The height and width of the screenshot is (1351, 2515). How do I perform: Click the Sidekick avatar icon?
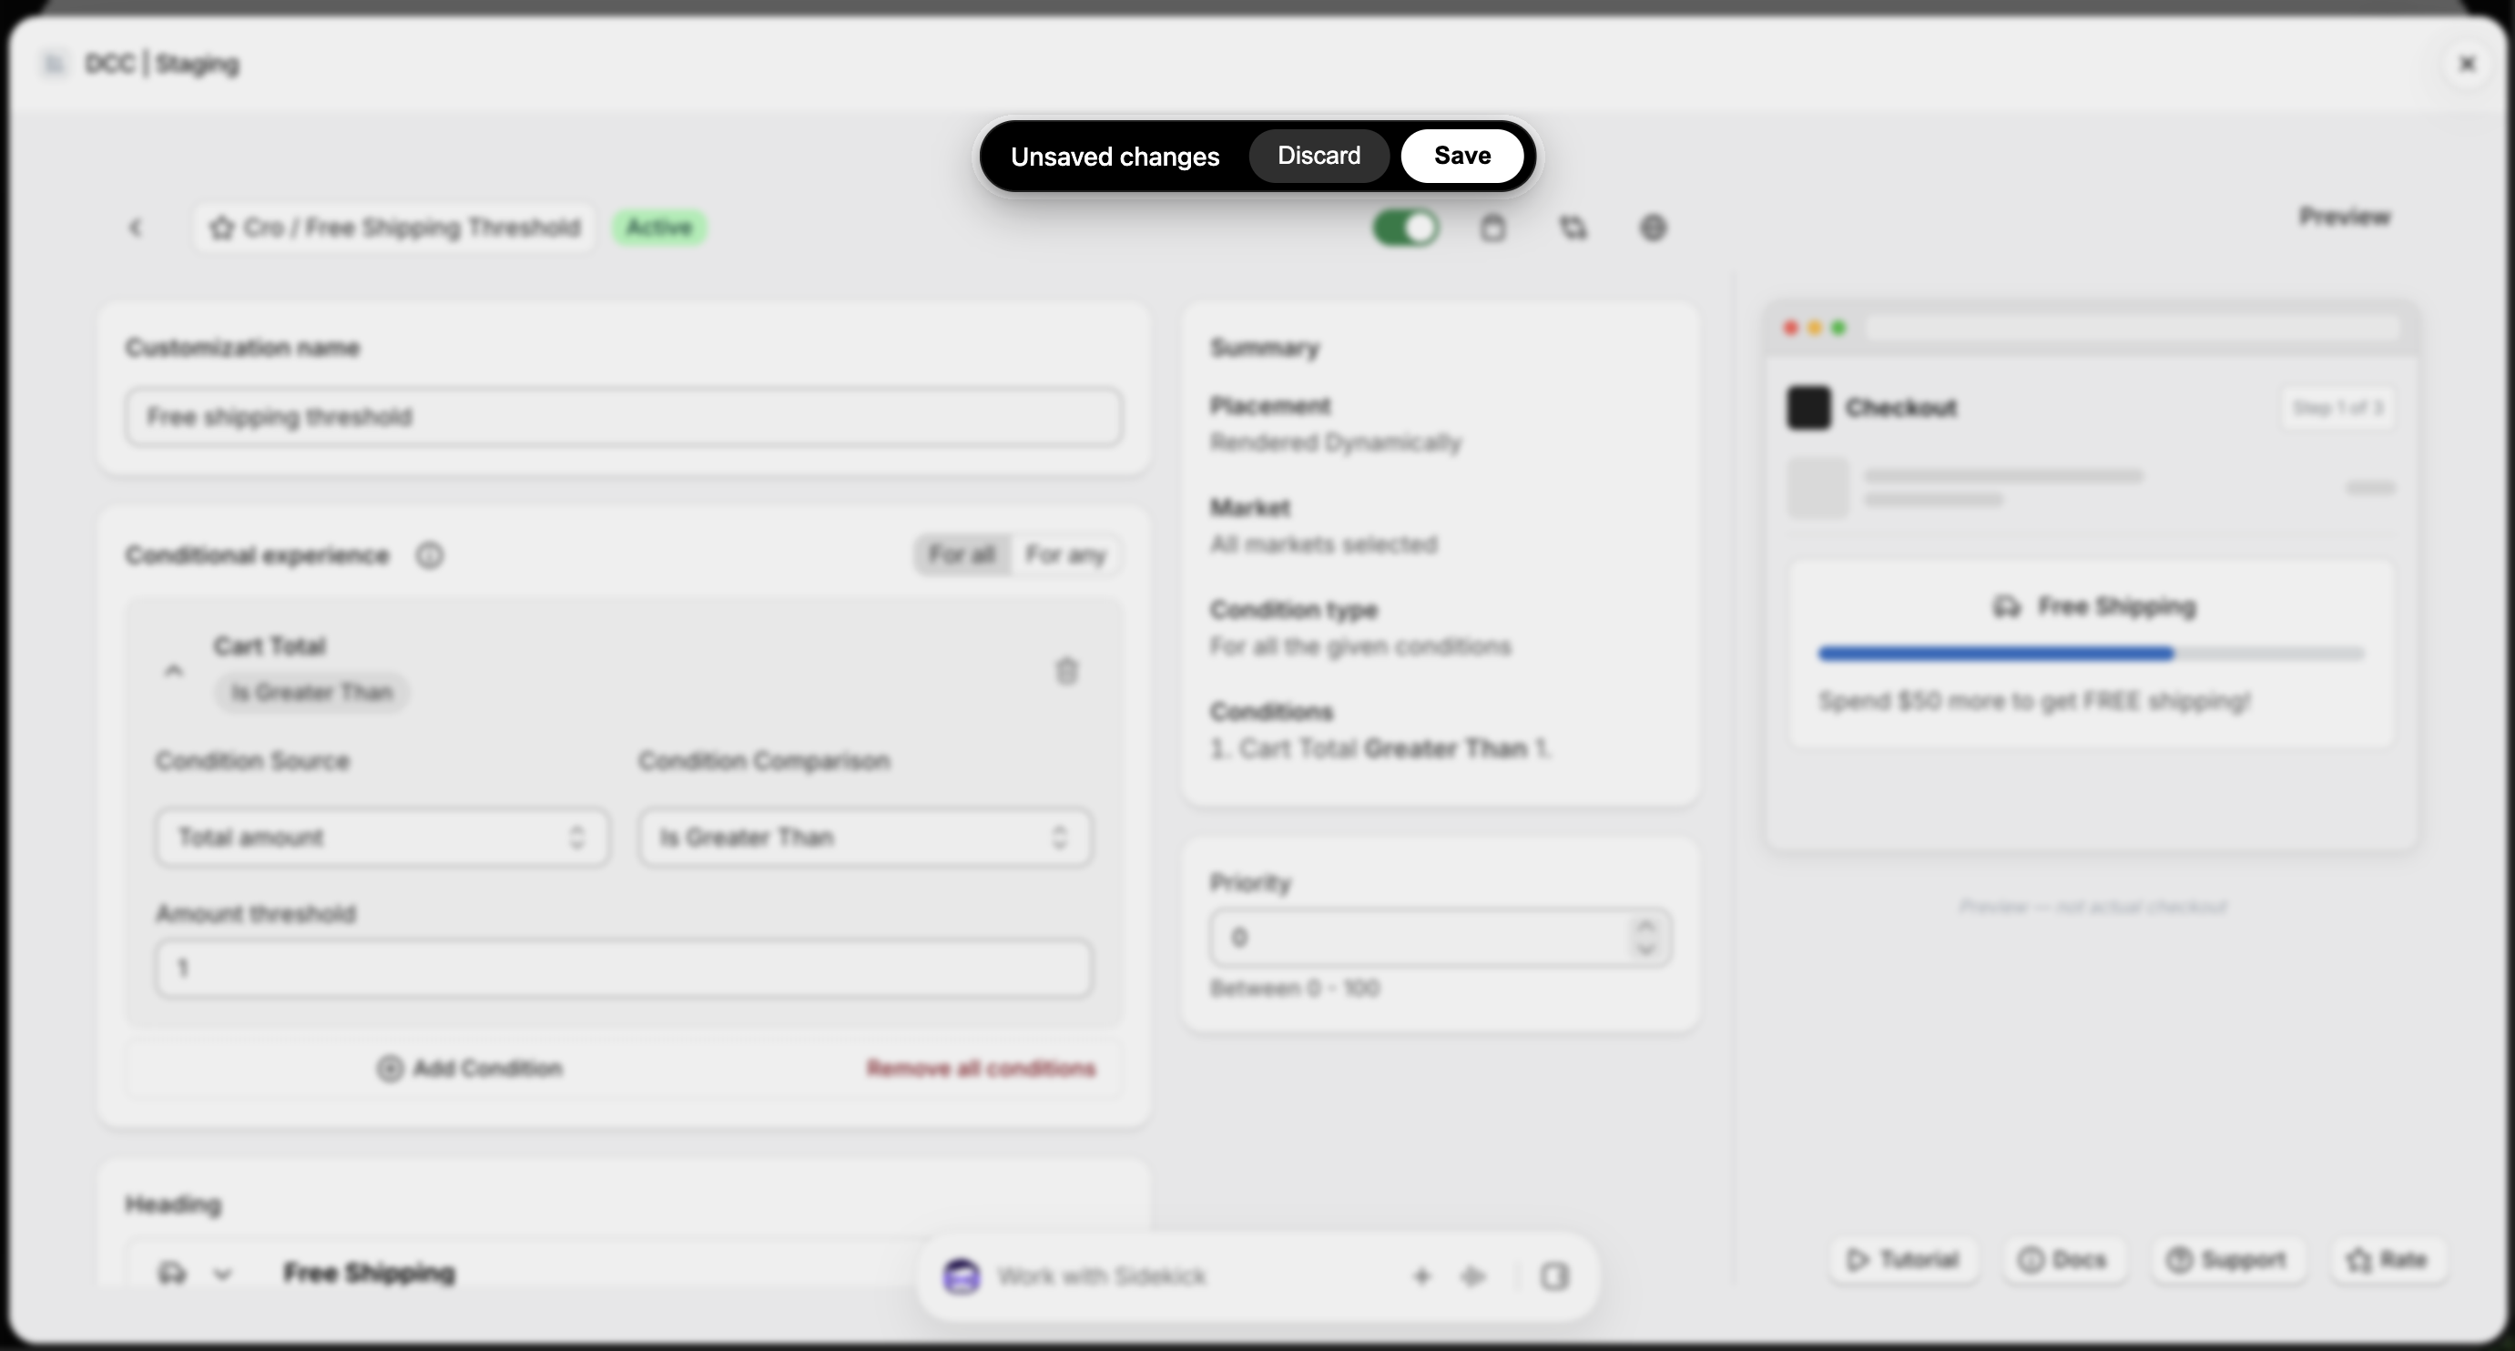coord(962,1275)
